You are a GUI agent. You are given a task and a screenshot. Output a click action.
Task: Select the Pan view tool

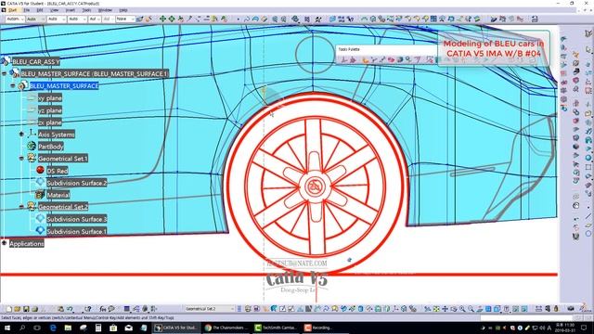(445, 309)
